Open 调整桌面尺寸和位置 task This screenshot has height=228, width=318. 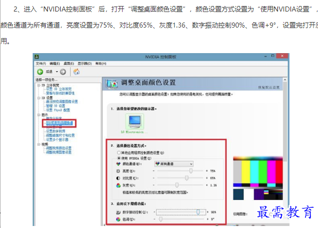click(60, 135)
